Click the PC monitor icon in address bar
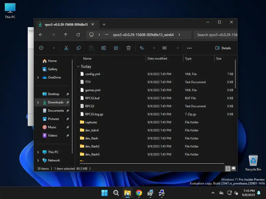266x199 pixels. click(x=91, y=35)
